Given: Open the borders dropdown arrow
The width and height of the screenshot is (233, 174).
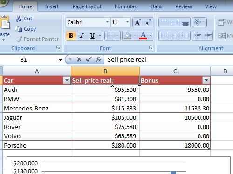Looking at the screenshot, I should [118, 36].
